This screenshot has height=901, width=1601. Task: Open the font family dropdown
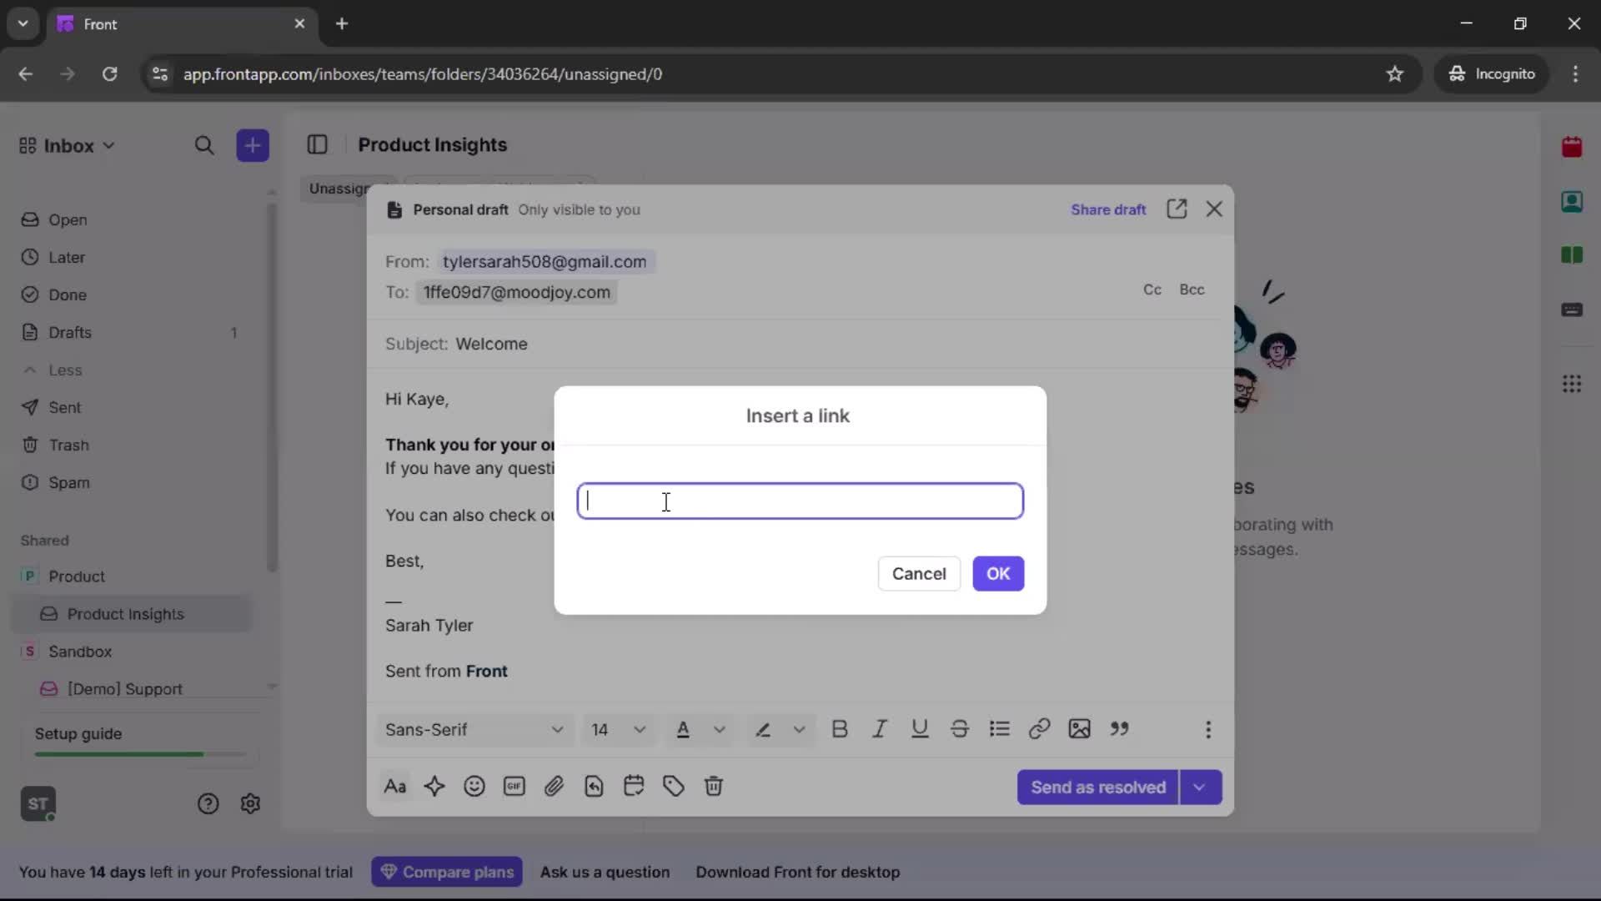[x=473, y=729]
